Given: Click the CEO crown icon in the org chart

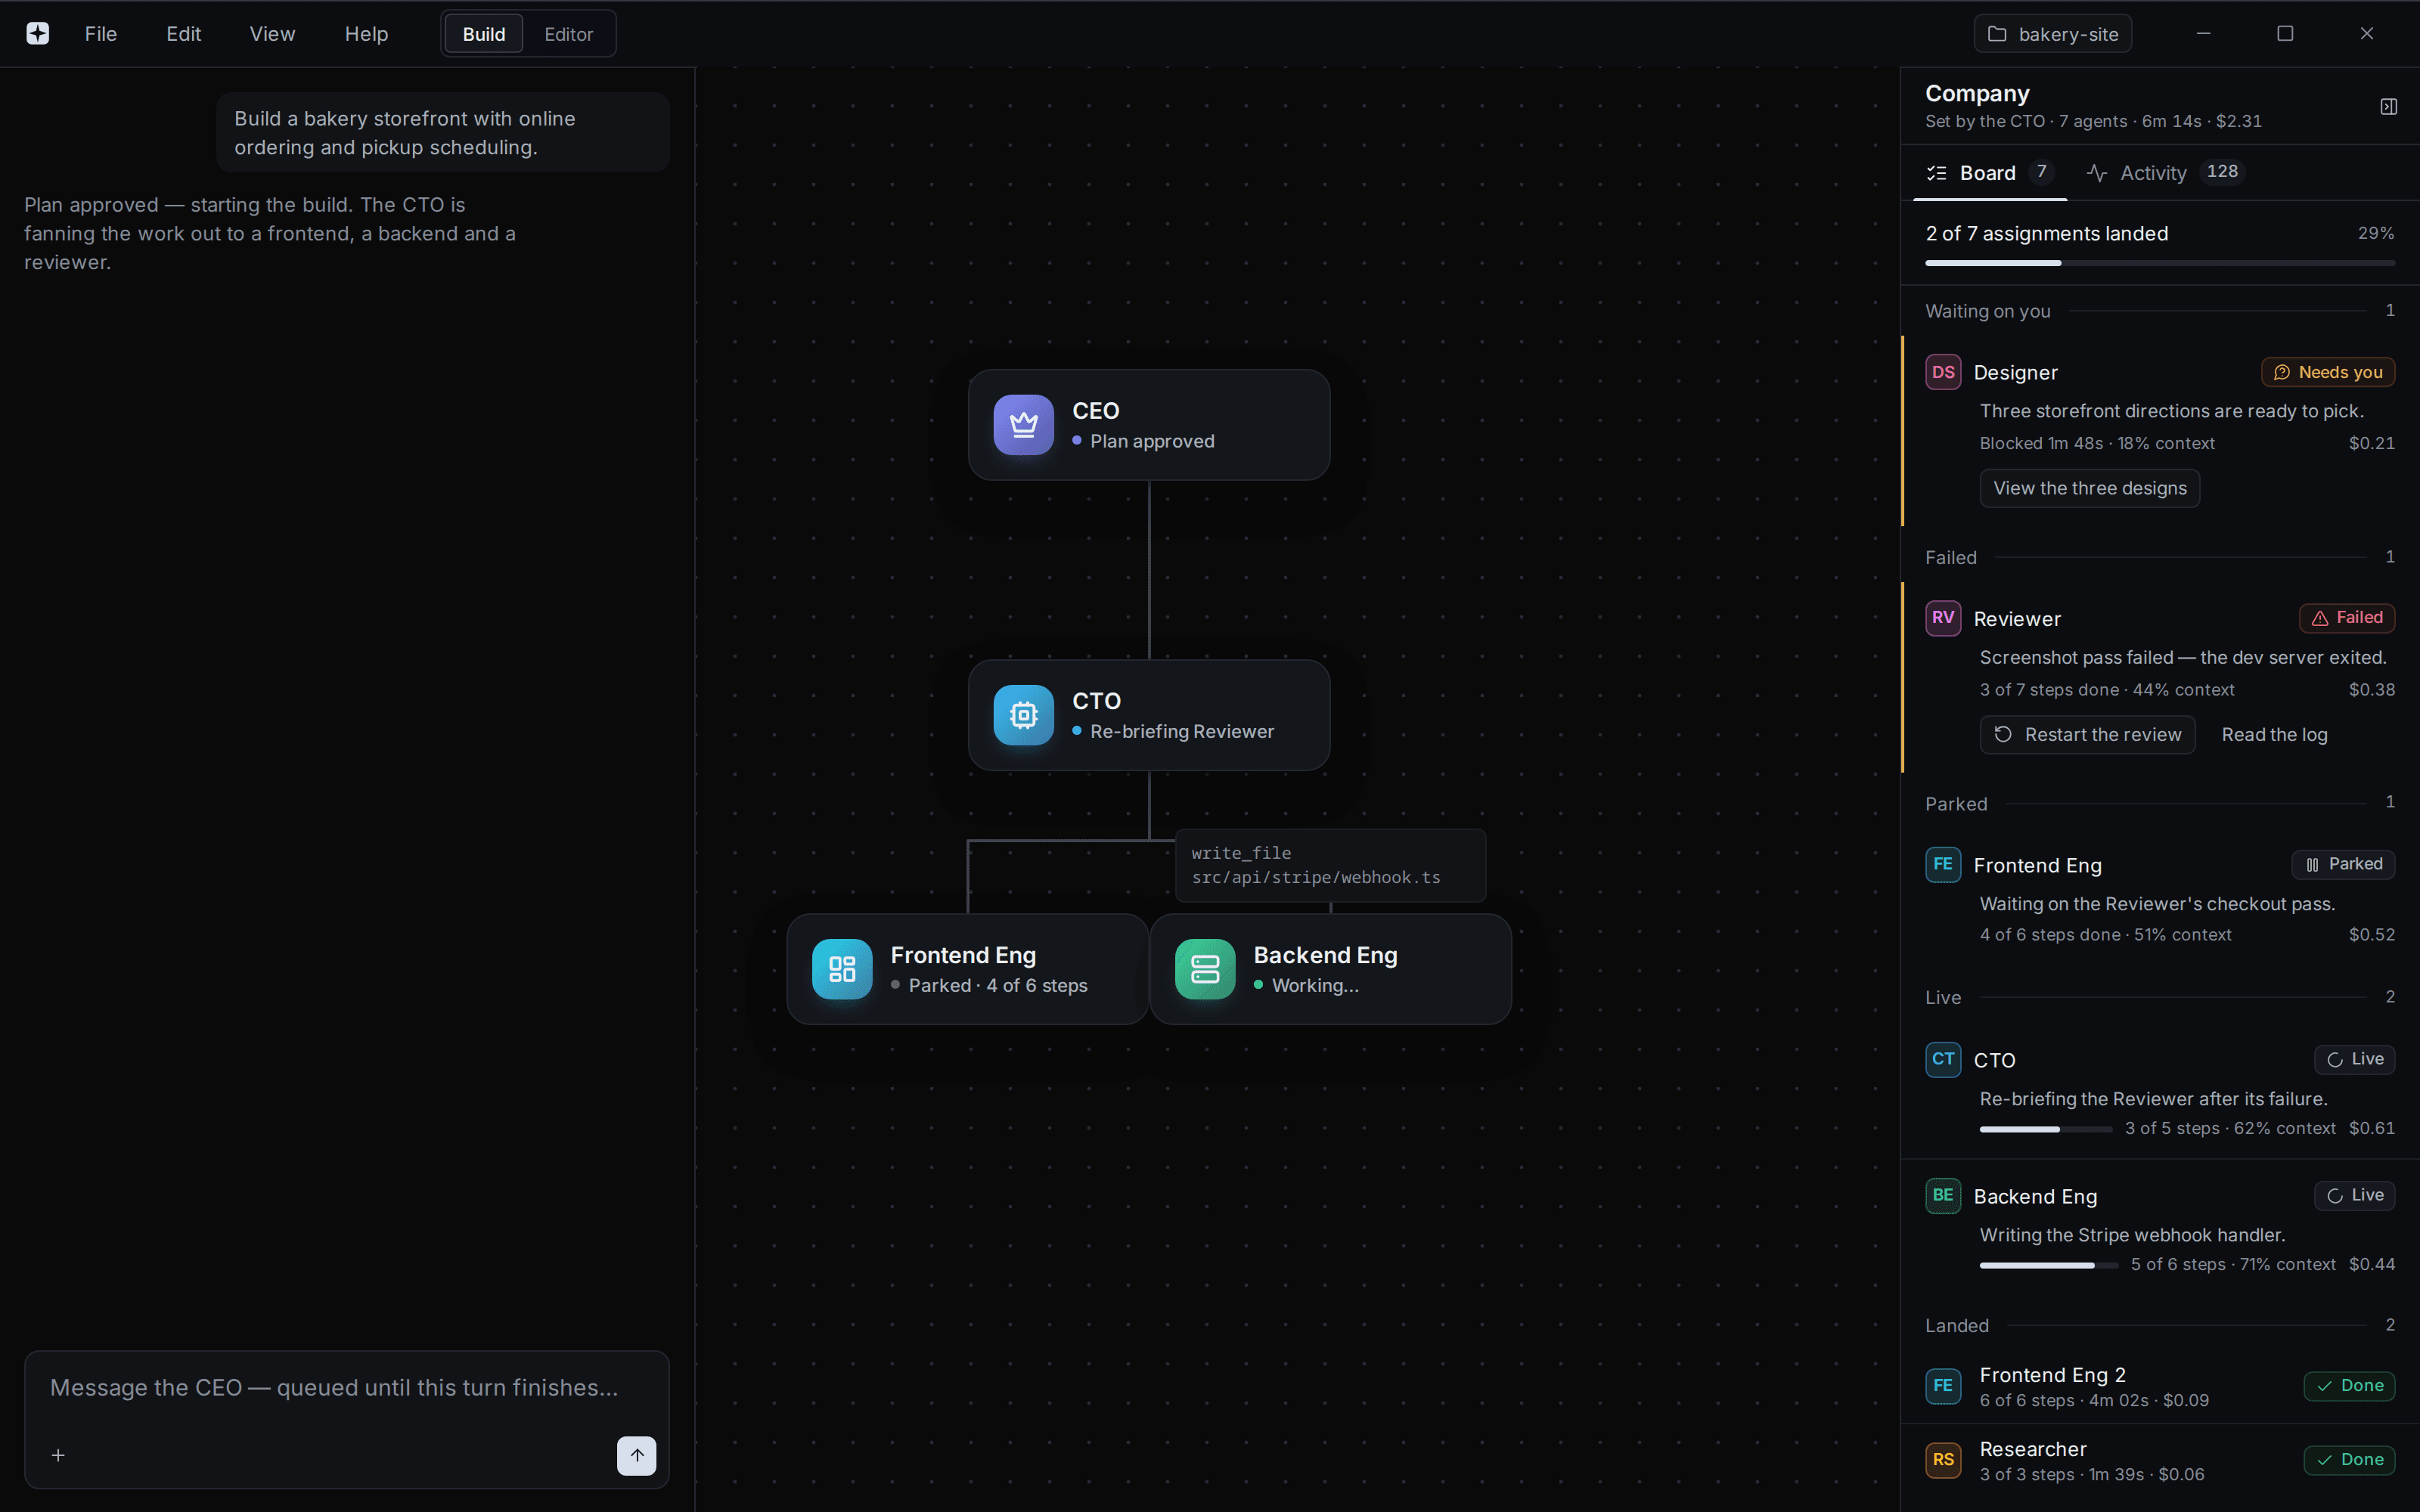Looking at the screenshot, I should (1023, 425).
